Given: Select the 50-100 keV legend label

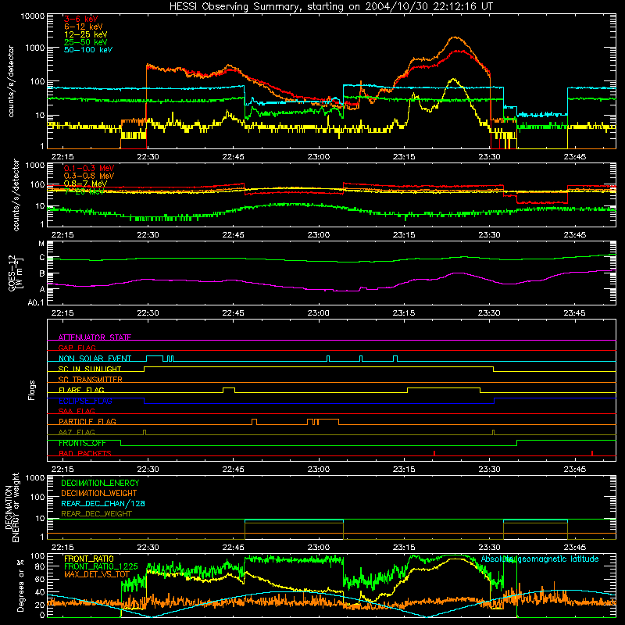Looking at the screenshot, I should (88, 49).
